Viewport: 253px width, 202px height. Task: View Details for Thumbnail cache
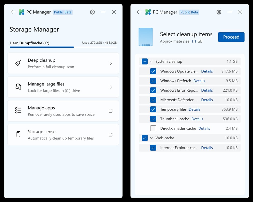coord(197,119)
